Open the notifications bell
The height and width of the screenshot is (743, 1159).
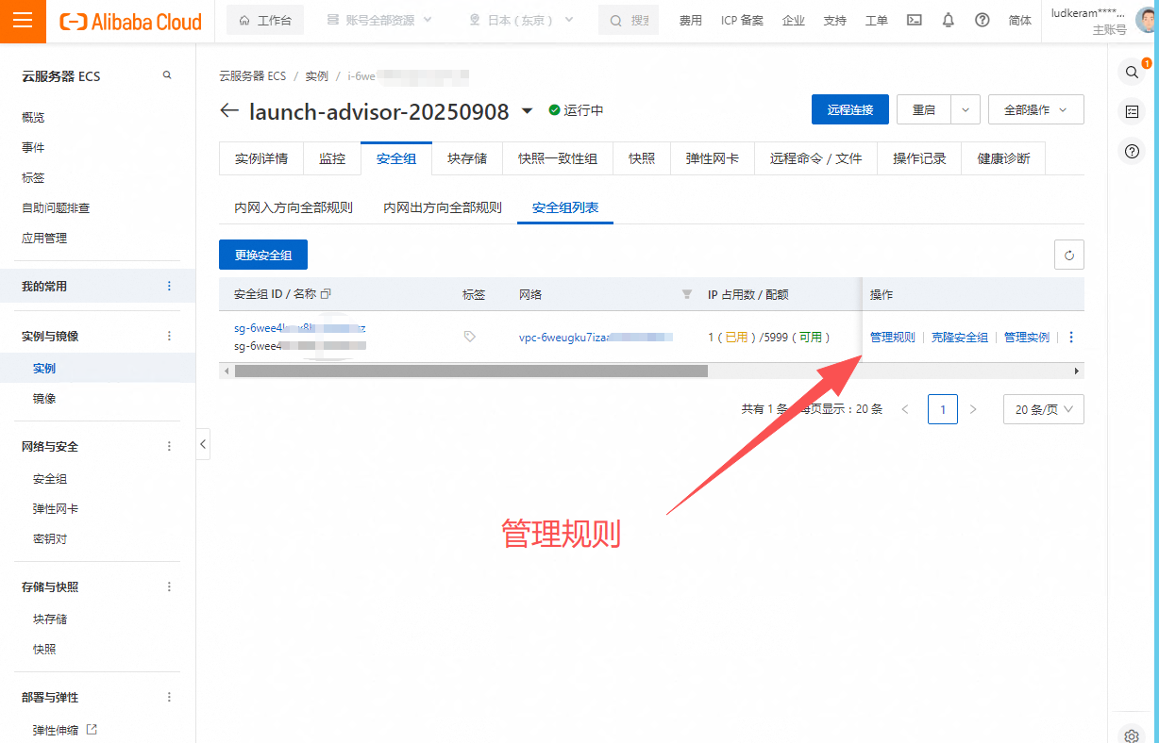pyautogui.click(x=948, y=21)
